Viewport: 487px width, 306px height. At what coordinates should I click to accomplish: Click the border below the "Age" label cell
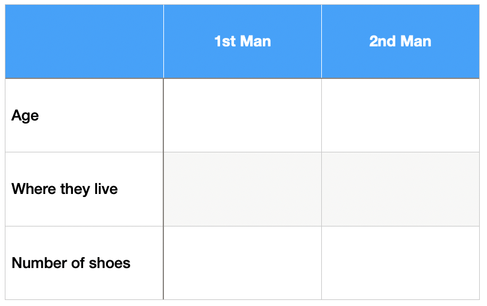point(84,152)
